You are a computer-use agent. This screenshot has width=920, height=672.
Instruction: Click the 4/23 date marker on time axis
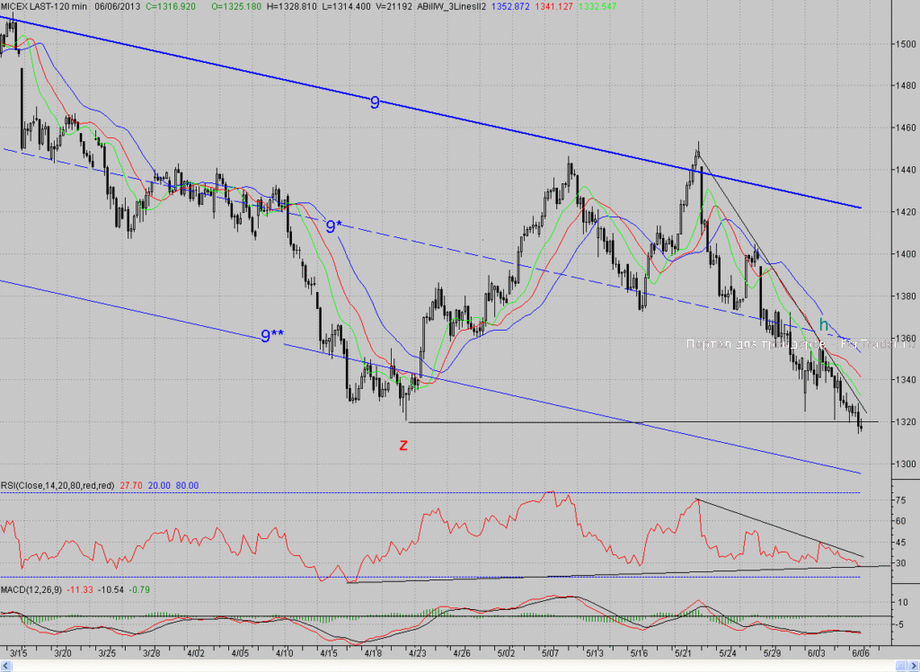417,652
